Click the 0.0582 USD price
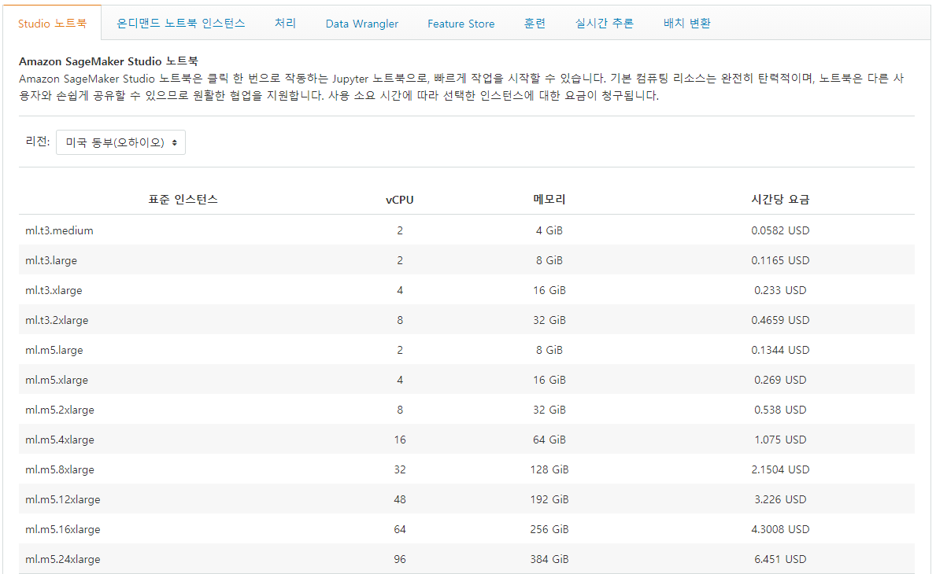The image size is (936, 574). point(780,230)
